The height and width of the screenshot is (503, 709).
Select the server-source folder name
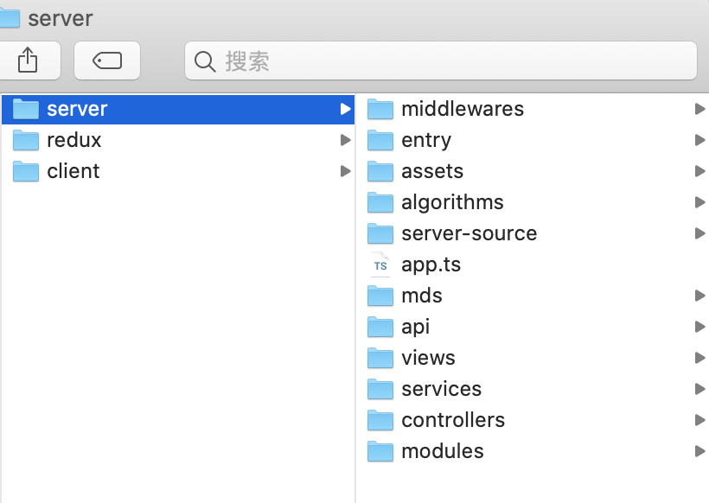click(x=469, y=233)
